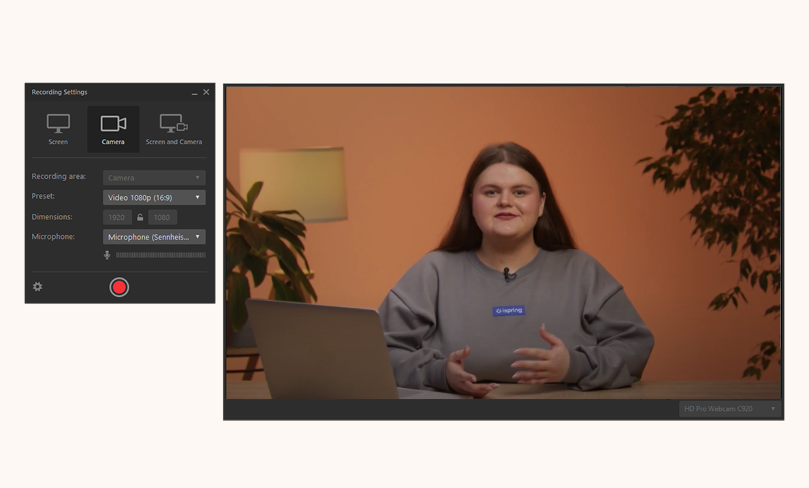Expand the Video 1080p (16:9) preset dropdown

(x=154, y=197)
